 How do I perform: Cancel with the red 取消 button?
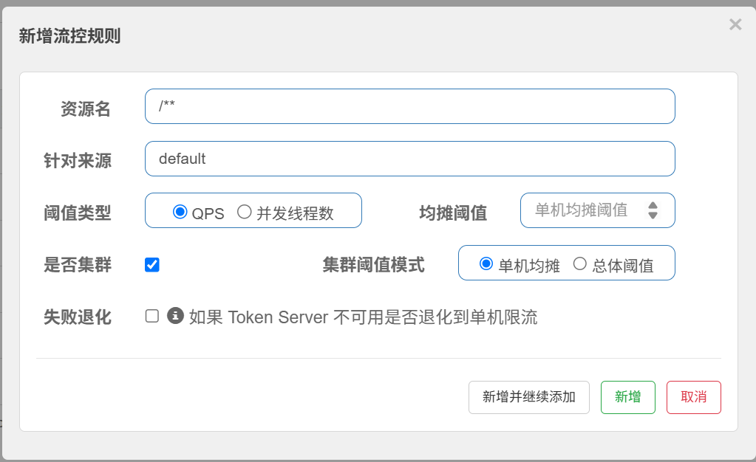point(693,397)
